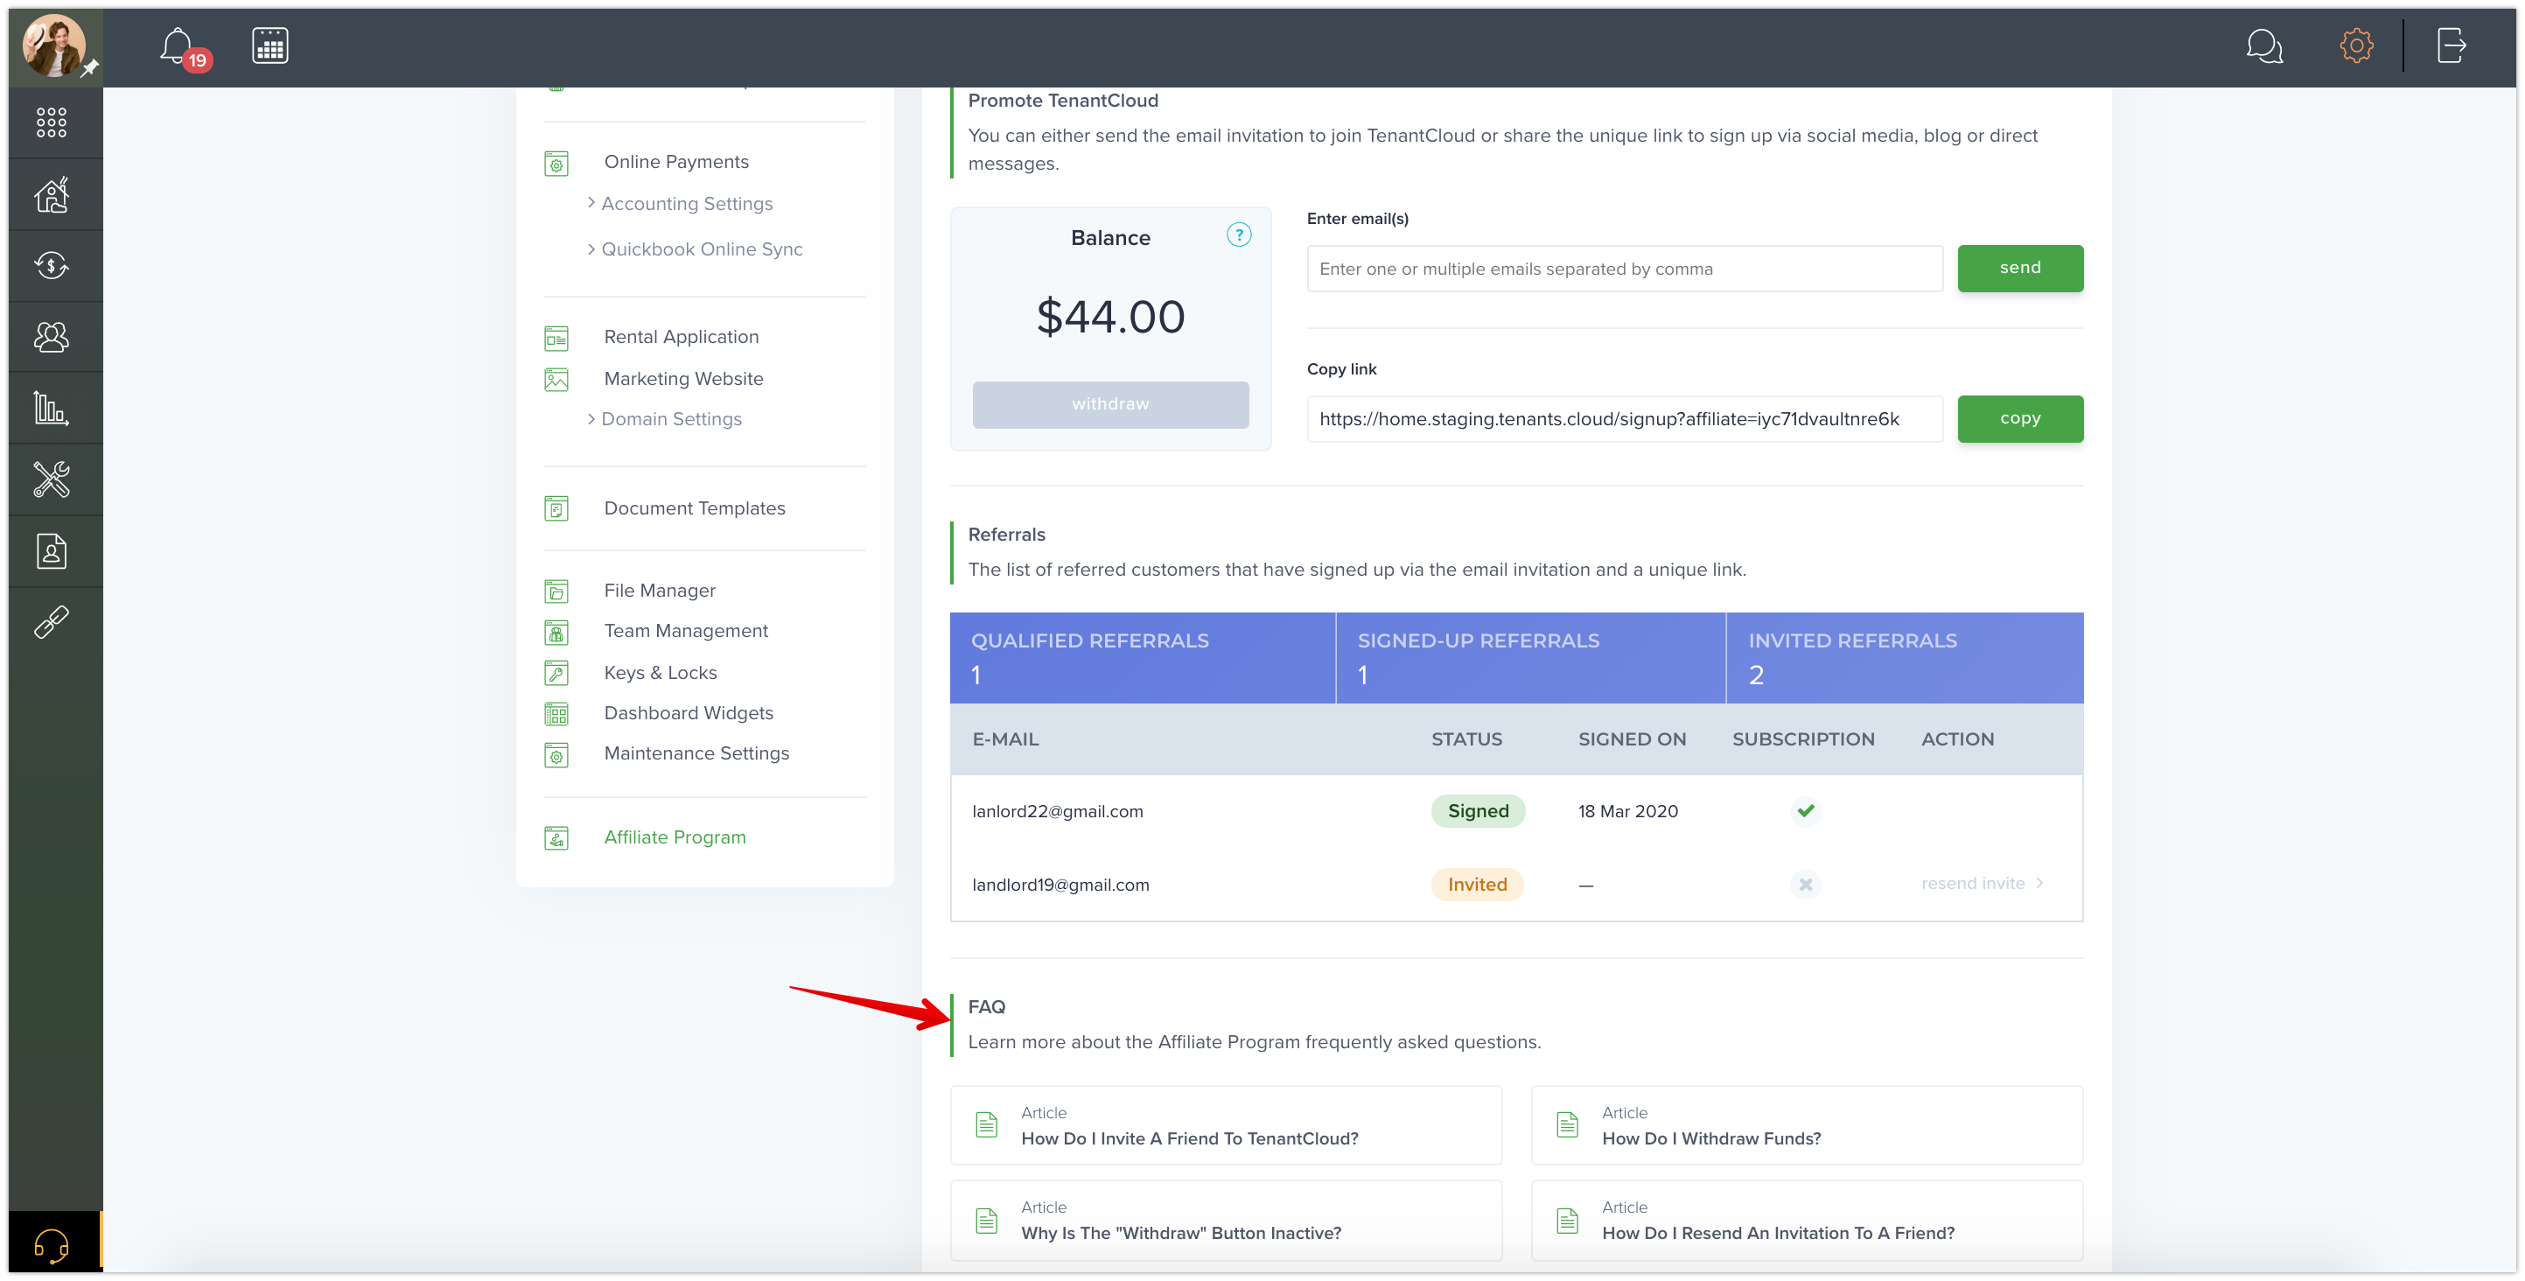Open the maintenance tools sidebar icon
Screen dimensions: 2525x1281
(51, 479)
